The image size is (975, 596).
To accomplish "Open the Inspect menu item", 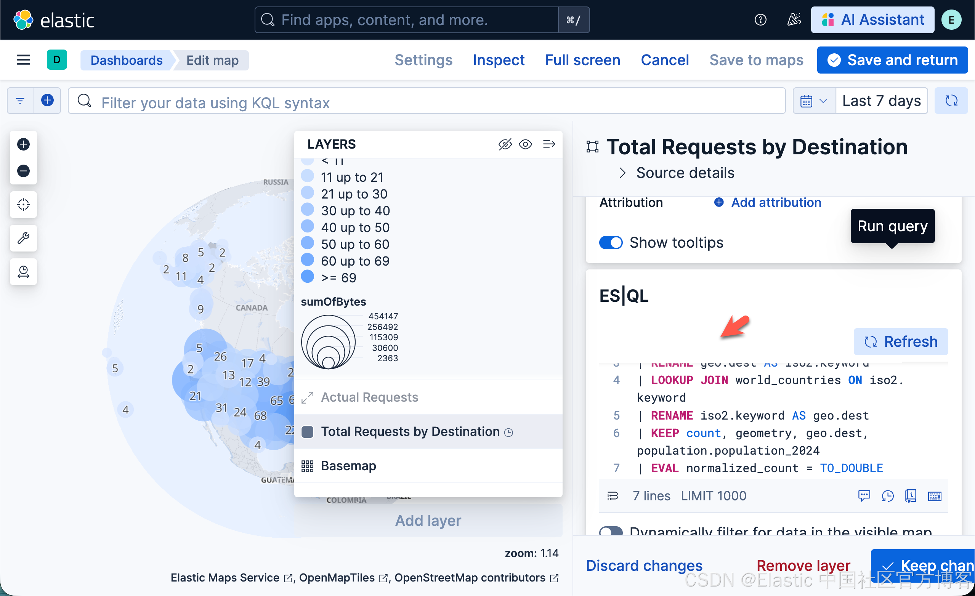I will tap(499, 60).
